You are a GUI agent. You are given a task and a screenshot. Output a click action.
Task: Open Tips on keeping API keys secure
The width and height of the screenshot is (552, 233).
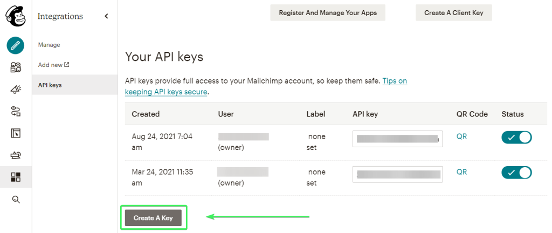(395, 81)
